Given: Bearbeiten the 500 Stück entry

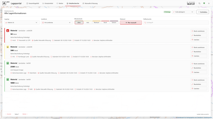Looking at the screenshot, I should tap(199, 52).
